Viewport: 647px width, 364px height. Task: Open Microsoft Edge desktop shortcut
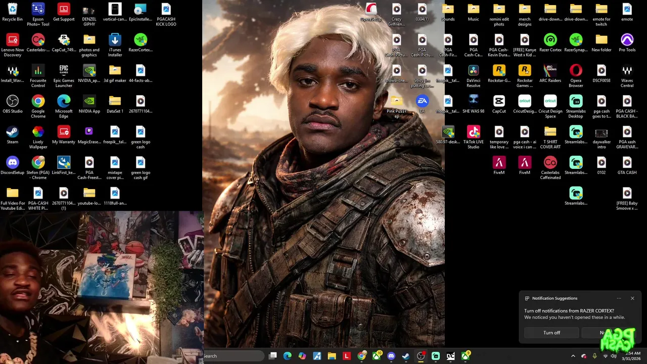[64, 107]
